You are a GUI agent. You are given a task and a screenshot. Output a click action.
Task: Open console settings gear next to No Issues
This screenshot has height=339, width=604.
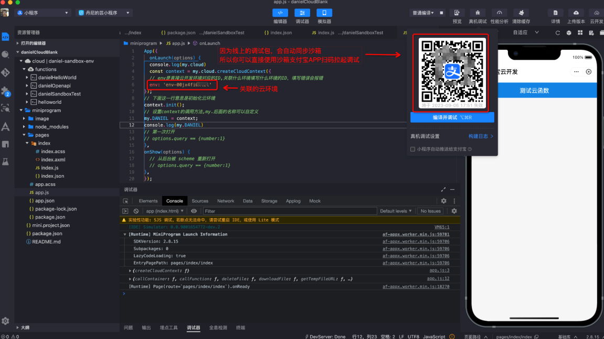click(454, 211)
